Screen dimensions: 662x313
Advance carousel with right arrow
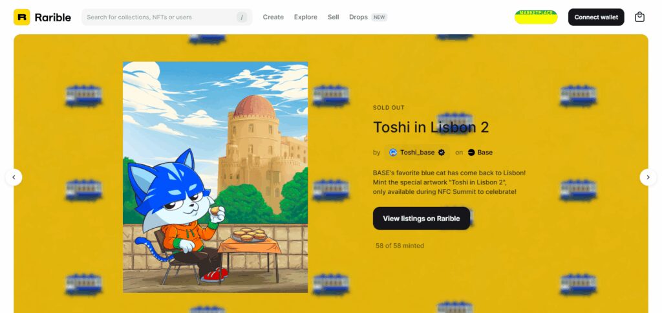tap(648, 177)
